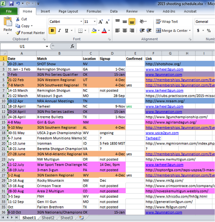Click the Decrease Indent icon
Screen dimensions: 215x222
click(142, 31)
